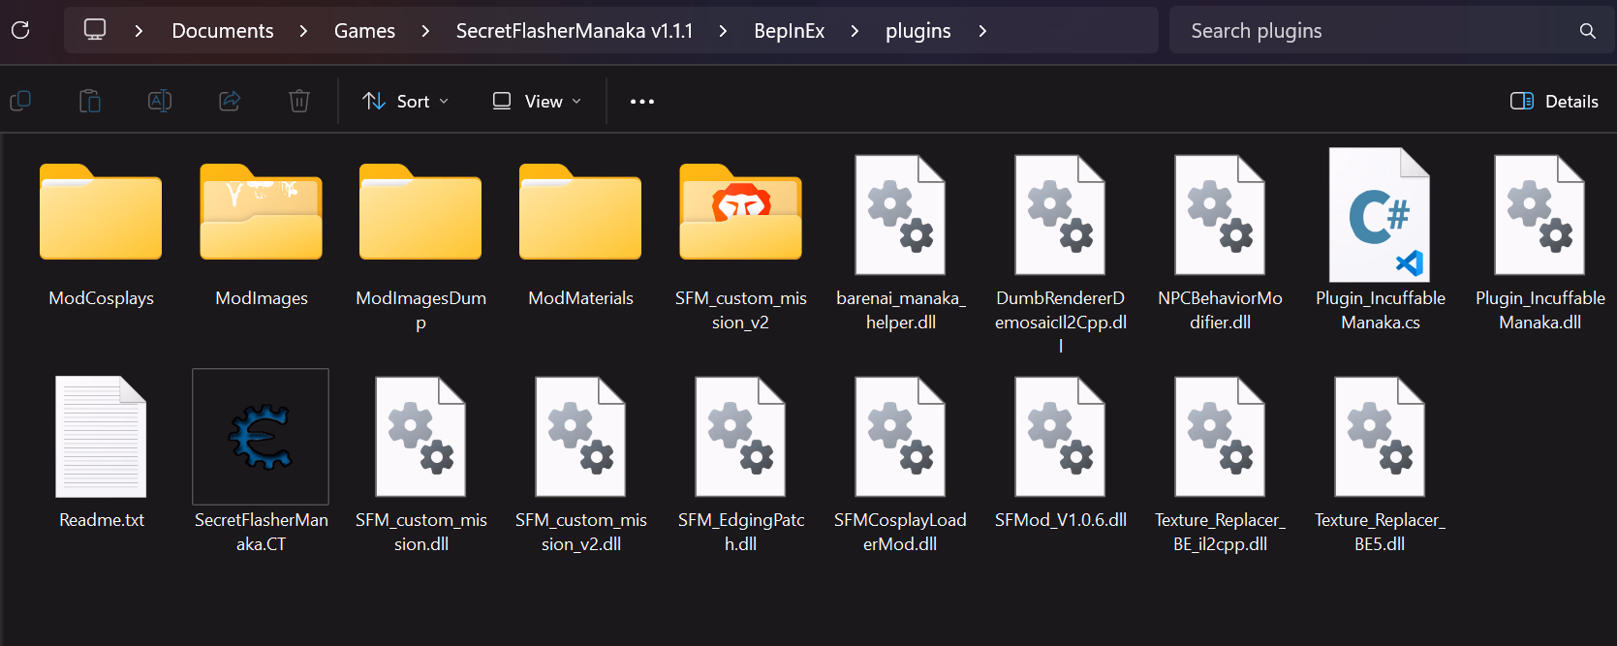The image size is (1617, 646).
Task: Click the Paste clipboard icon
Action: (x=90, y=101)
